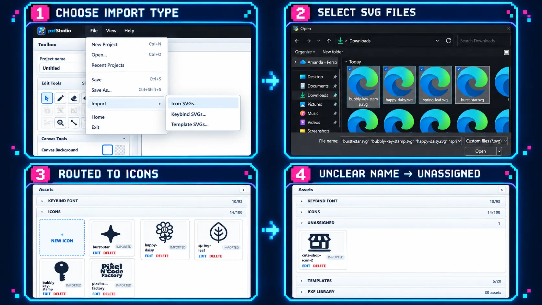Go up one folder level
The width and height of the screenshot is (542, 305).
click(x=329, y=41)
